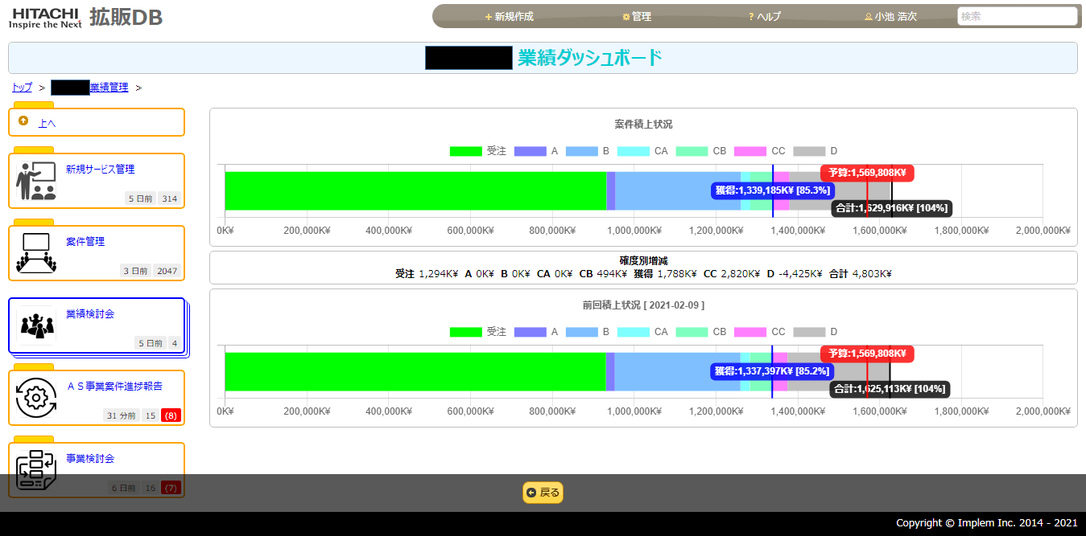
Task: Click the 事業検討会 workflow icon
Action: 36,470
